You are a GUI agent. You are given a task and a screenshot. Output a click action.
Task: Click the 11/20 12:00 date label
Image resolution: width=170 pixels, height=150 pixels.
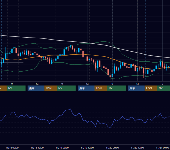[137, 147]
